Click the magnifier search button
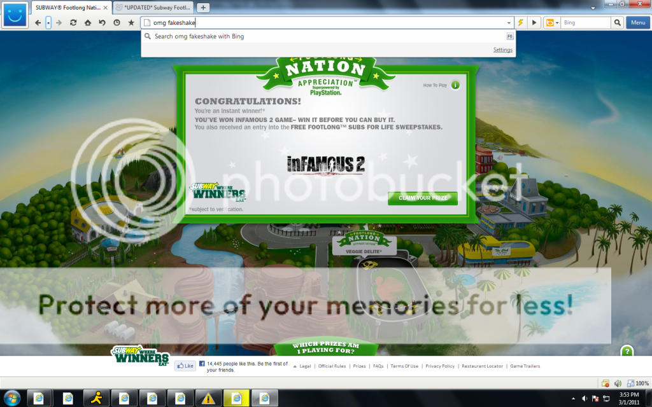 pos(618,23)
